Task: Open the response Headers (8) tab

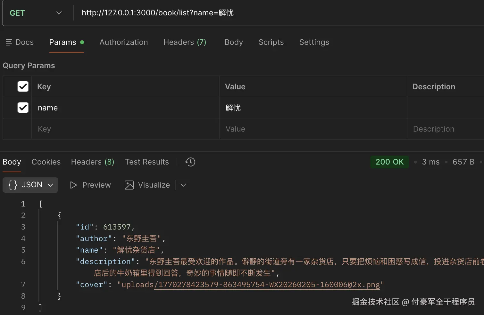Action: 93,162
